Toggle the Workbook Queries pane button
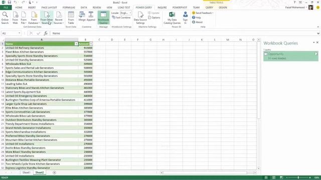 tap(103, 18)
